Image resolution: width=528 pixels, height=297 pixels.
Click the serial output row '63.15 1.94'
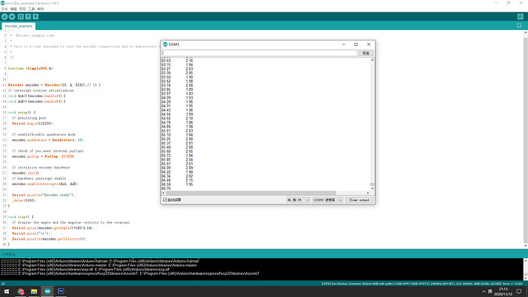coord(177,64)
